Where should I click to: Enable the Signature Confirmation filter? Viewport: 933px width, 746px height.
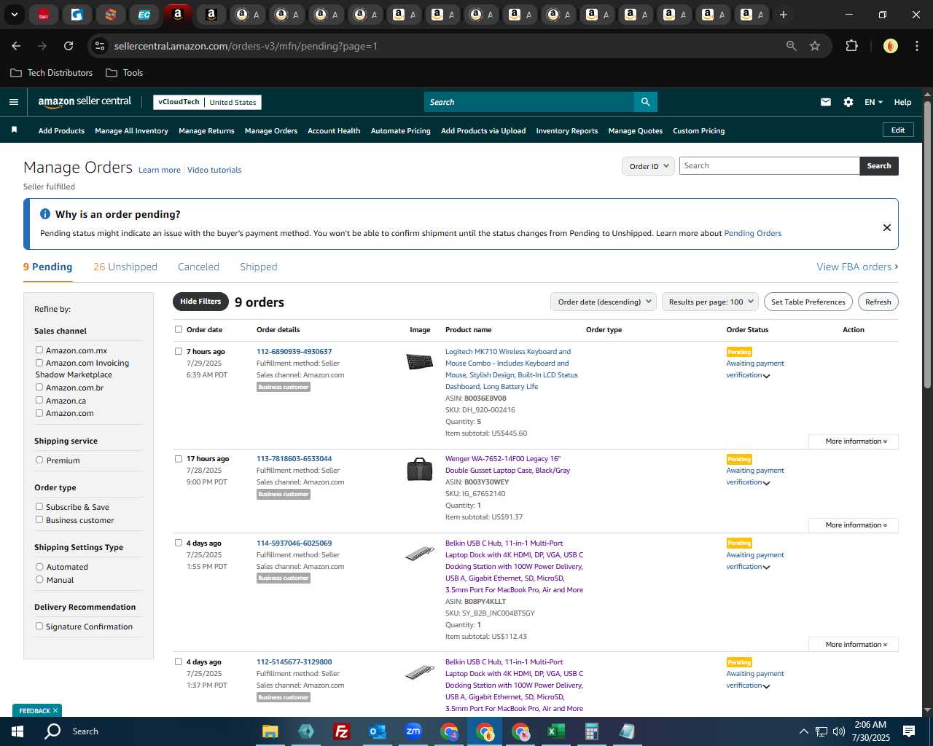39,626
